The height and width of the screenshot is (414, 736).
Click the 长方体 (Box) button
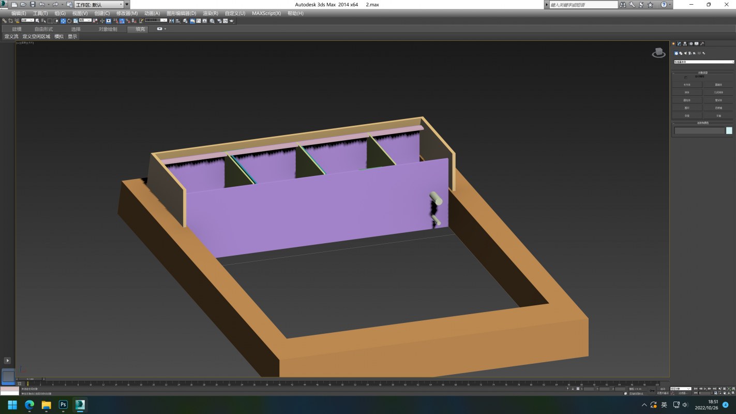[x=687, y=85]
